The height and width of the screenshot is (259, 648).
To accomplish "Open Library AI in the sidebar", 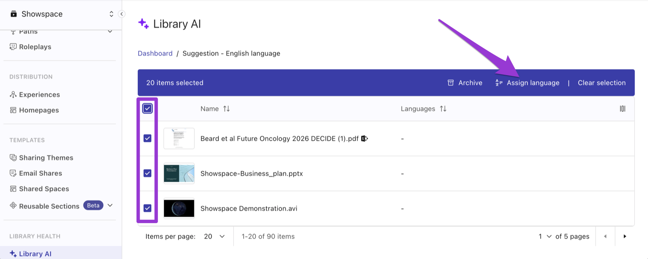I will click(x=35, y=254).
